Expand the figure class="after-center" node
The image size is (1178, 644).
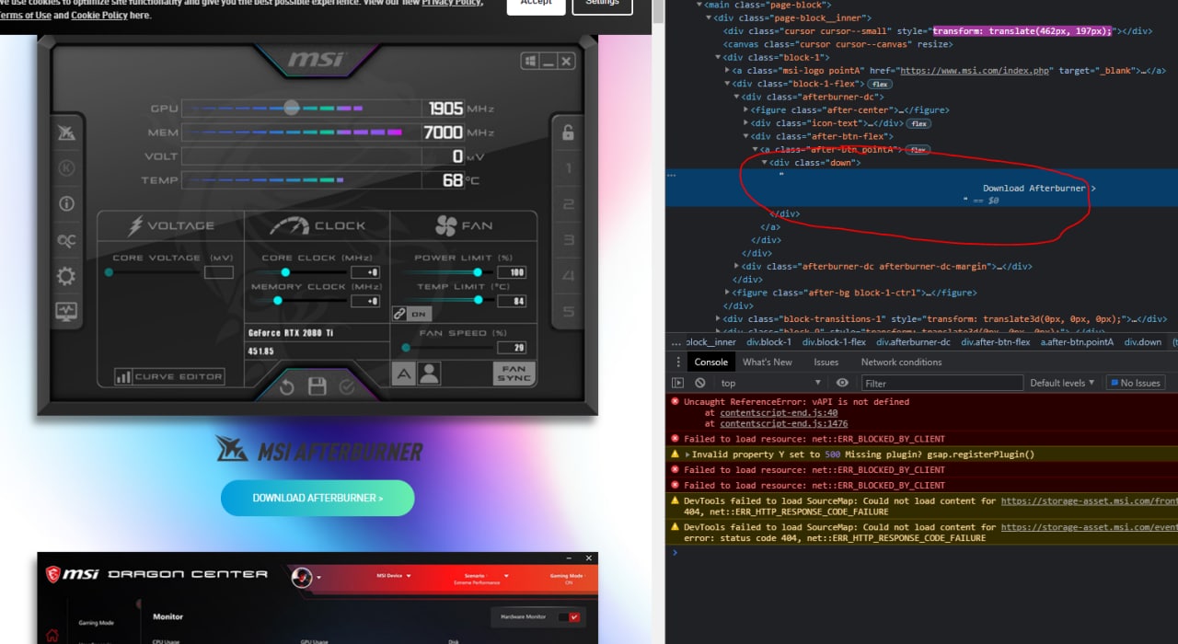[x=745, y=109]
